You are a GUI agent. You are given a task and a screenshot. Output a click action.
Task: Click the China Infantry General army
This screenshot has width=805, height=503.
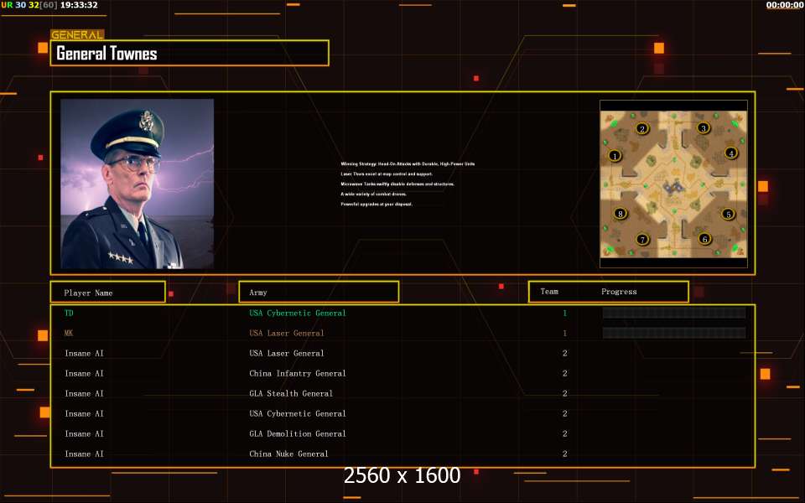click(298, 373)
